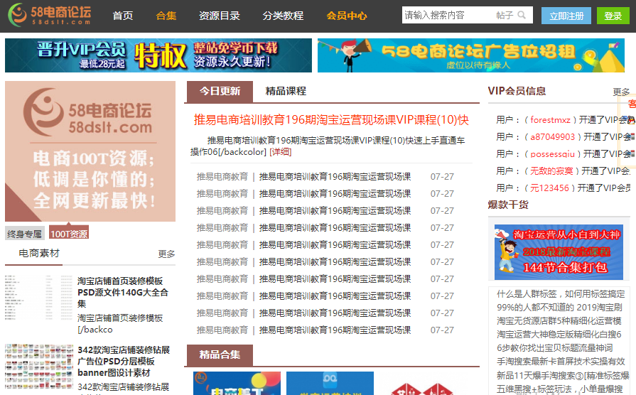Viewport: 636px width, 395px height.
Task: Open thumbnail for 342款淘宝店铺装修钻展 post
Action: coord(39,366)
